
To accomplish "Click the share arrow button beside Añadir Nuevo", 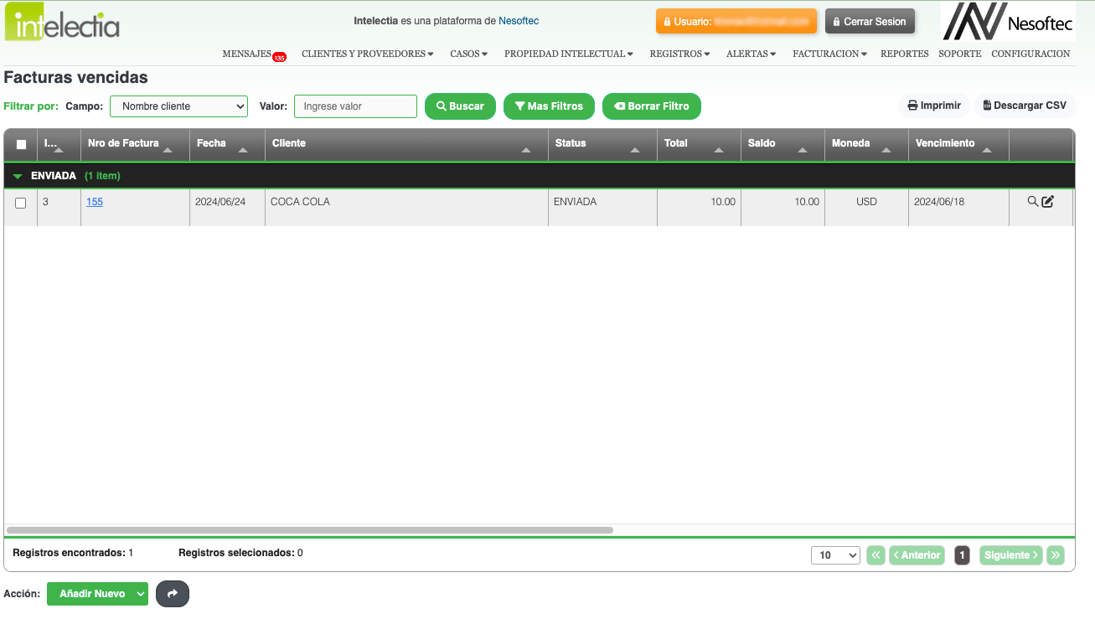I will pos(173,594).
